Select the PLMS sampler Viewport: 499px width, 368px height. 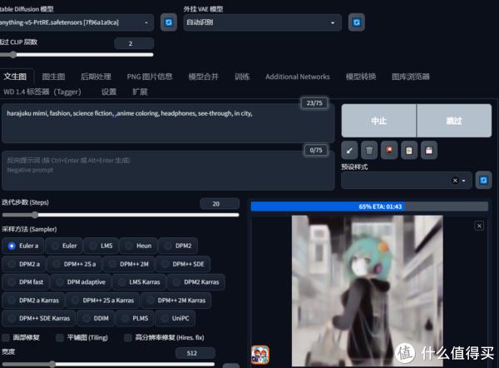click(135, 318)
